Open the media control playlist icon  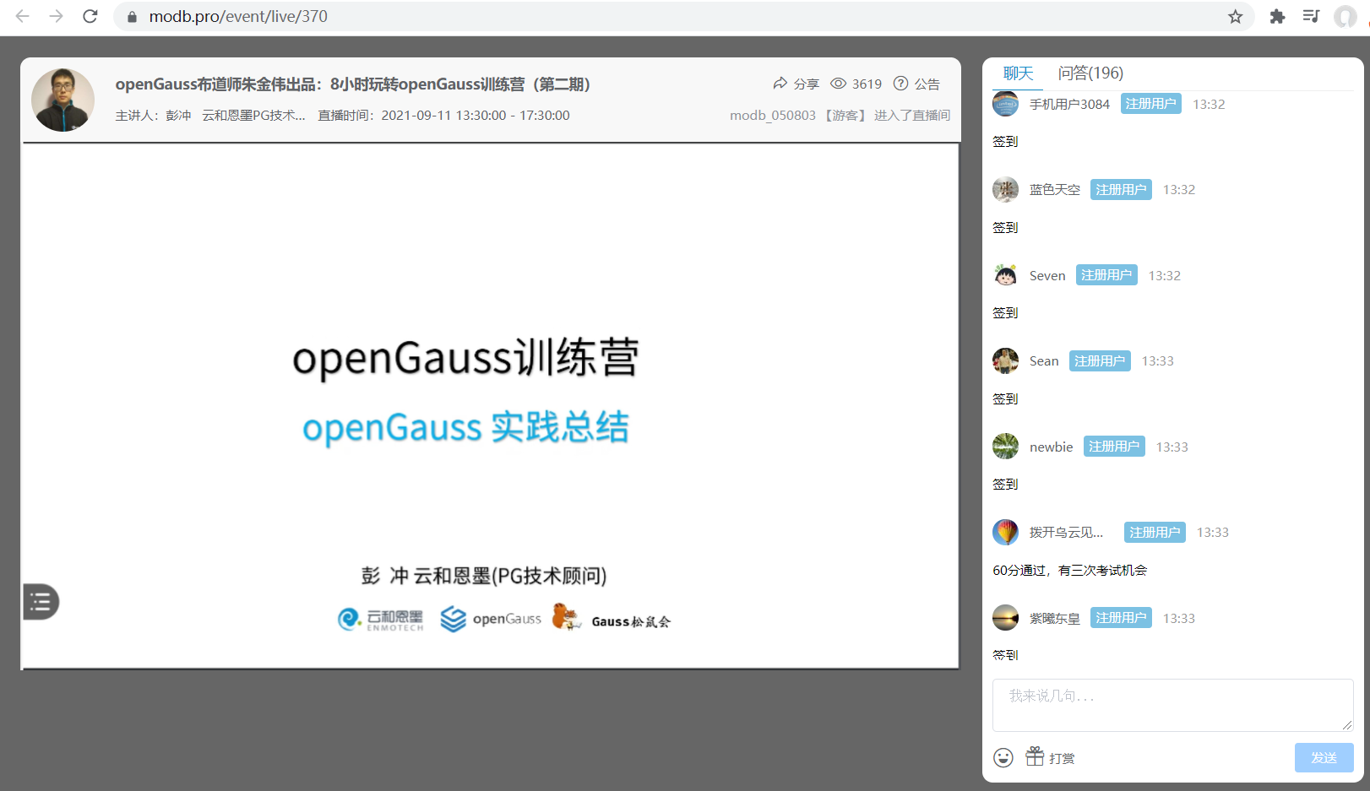(1311, 16)
